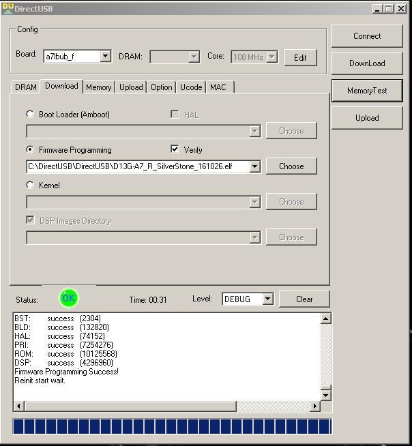Switch to the Memory tab
Screen dimensions: 412x446
(x=99, y=87)
